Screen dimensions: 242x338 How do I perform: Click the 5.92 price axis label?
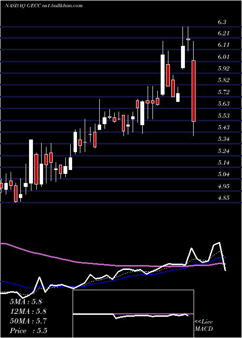tap(224, 69)
